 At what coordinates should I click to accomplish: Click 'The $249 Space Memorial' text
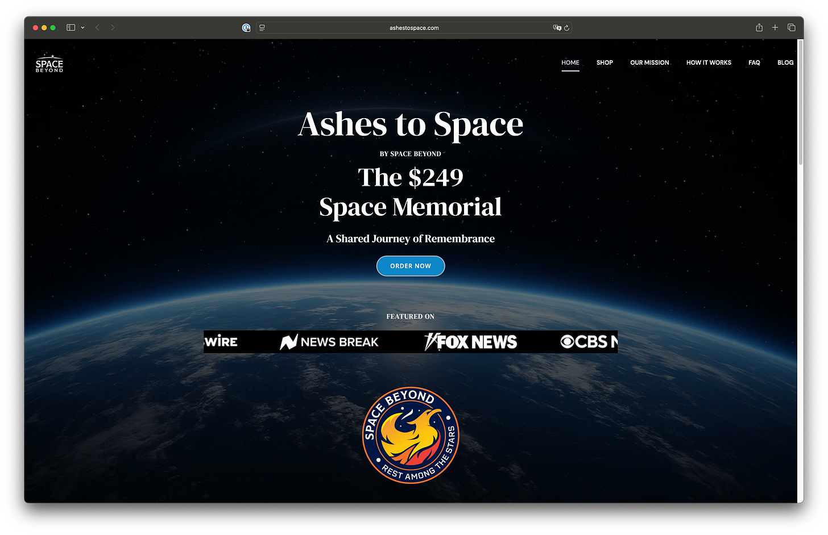click(x=411, y=192)
